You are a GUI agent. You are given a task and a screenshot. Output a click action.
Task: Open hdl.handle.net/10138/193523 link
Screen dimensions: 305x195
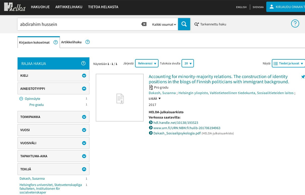tap(176, 123)
